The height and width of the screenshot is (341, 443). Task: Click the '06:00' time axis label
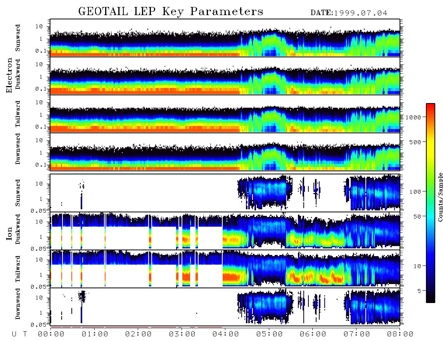point(313,334)
